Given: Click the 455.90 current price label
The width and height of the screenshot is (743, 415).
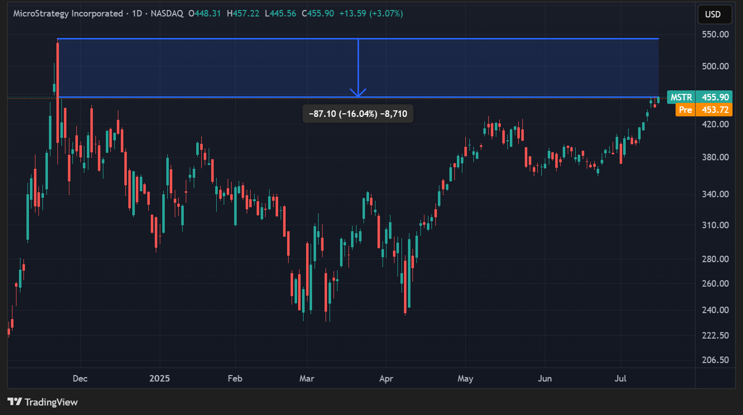Looking at the screenshot, I should click(x=715, y=97).
